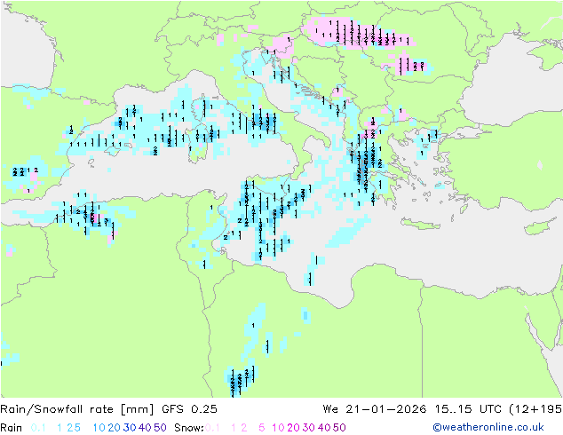Click the snow legend value 50
Viewport: 563px width, 435px height.
point(339,428)
